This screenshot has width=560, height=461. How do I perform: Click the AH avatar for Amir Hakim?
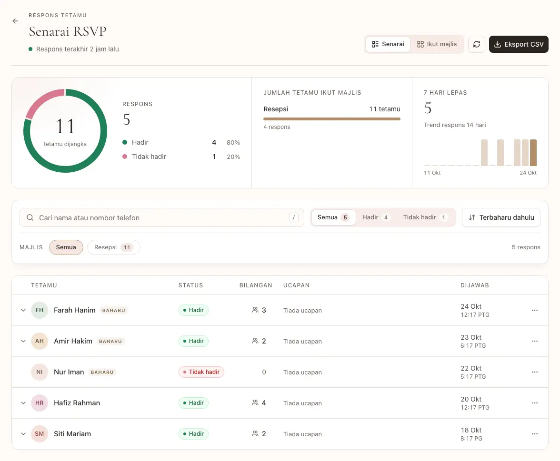point(39,341)
